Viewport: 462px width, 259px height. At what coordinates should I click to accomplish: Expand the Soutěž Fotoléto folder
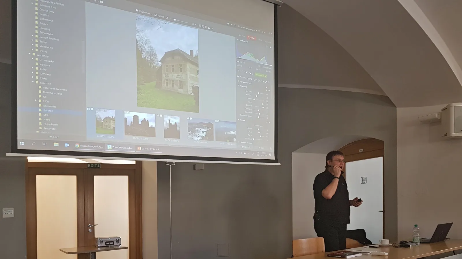[32, 36]
